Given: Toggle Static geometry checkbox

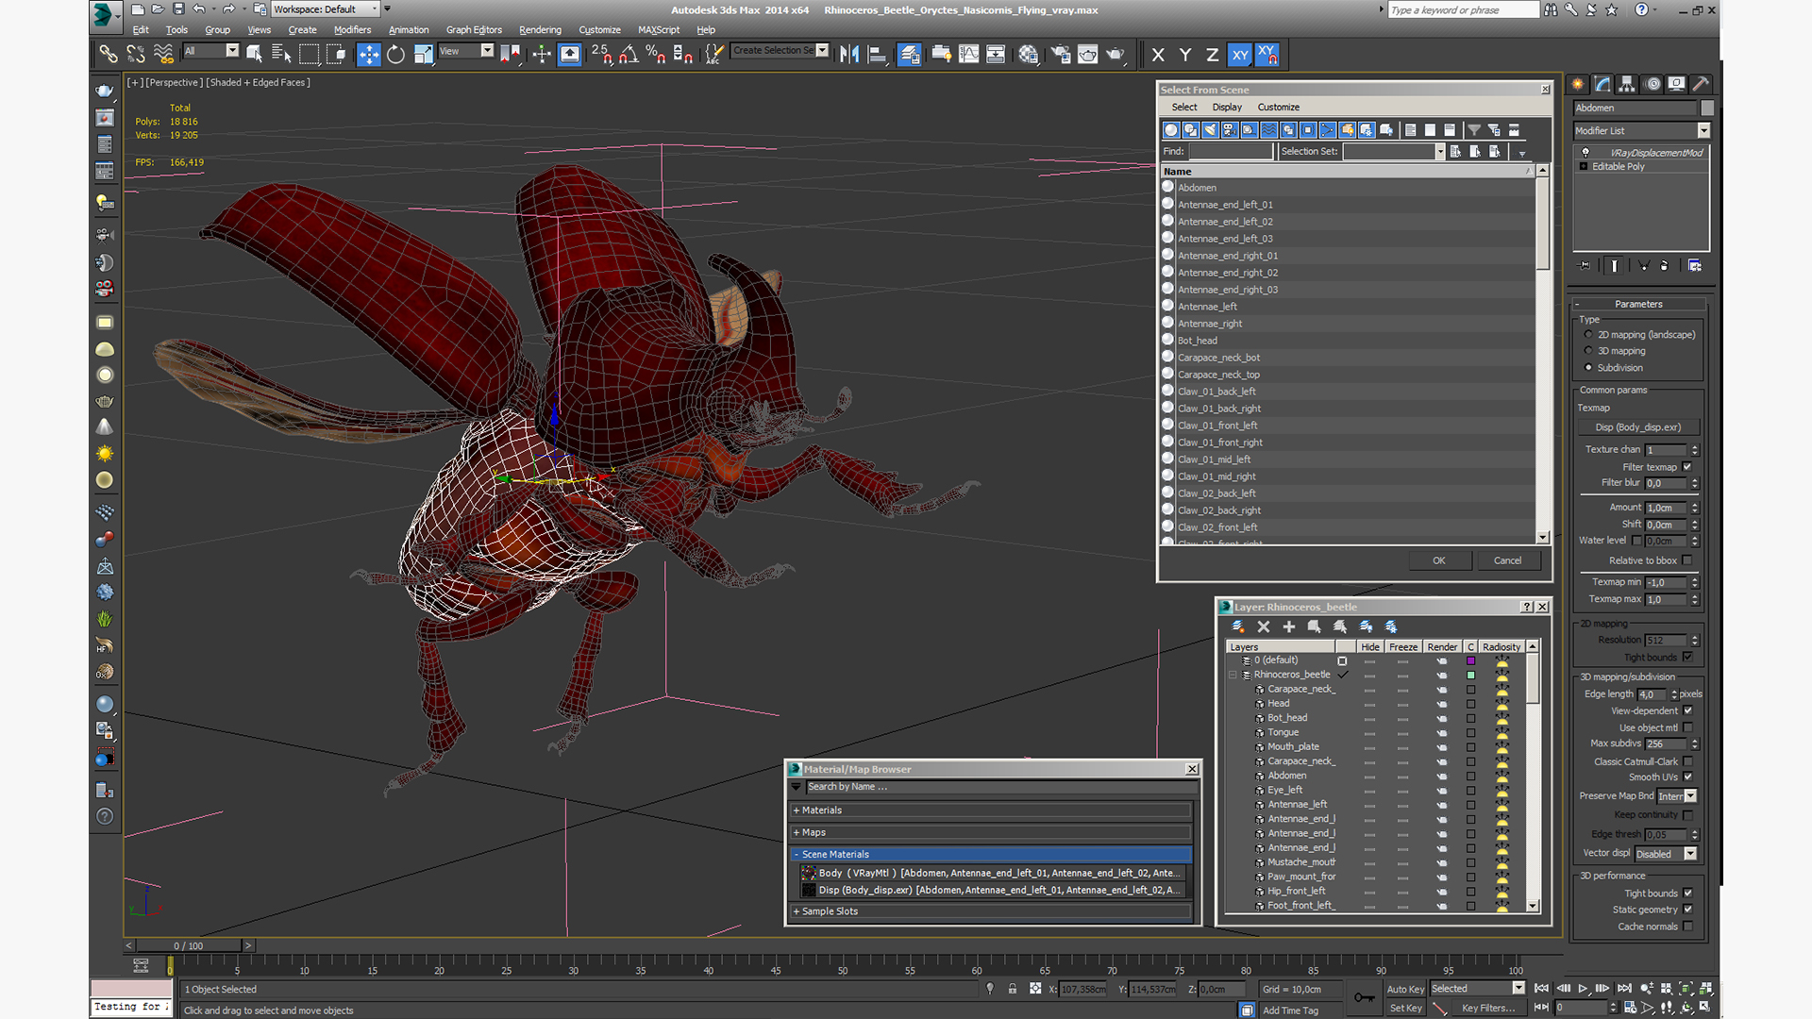Looking at the screenshot, I should [1687, 910].
